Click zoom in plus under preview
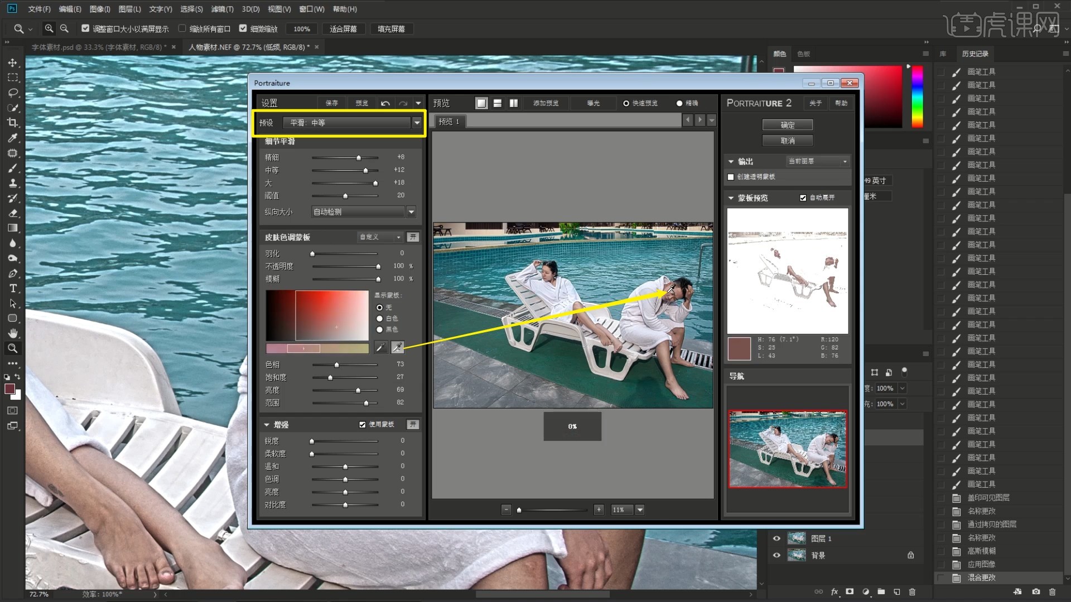Screen dimensions: 1071x602 coord(599,509)
